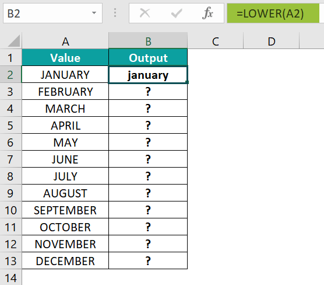Select row 4 header

[x=10, y=109]
